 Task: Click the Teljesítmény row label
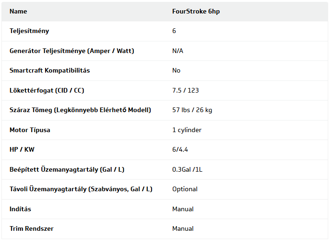point(29,31)
